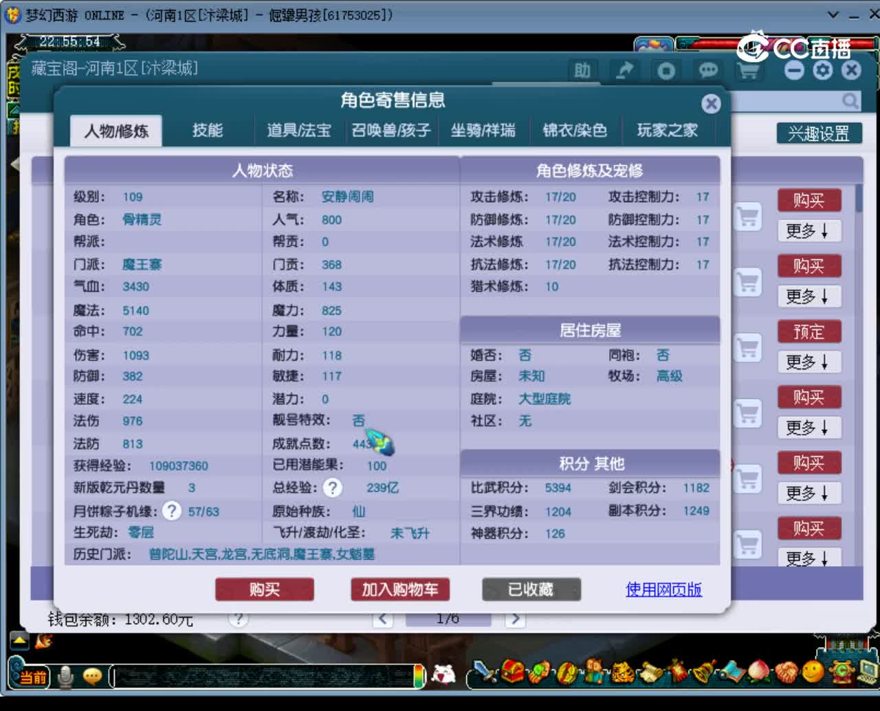
Task: Click the tiger pet icon in bottom toolbar
Action: [x=622, y=672]
